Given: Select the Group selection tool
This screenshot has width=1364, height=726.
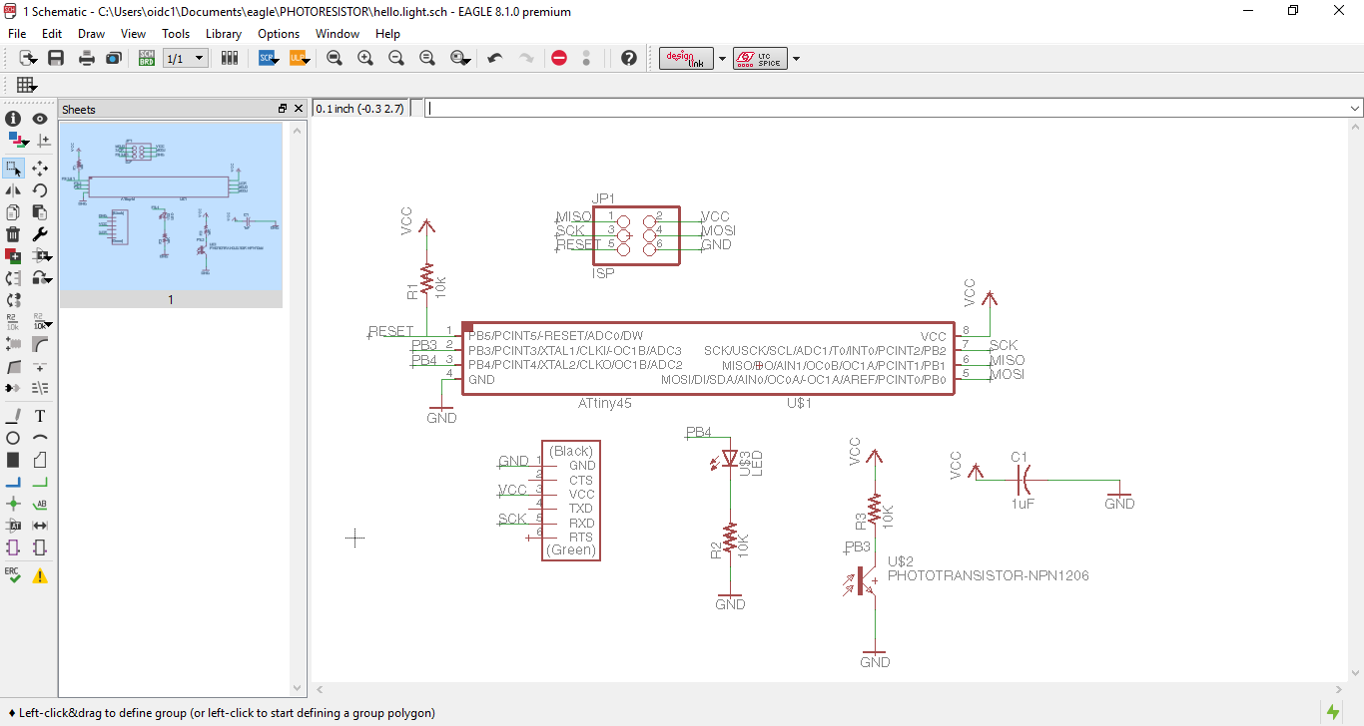Looking at the screenshot, I should click(13, 169).
